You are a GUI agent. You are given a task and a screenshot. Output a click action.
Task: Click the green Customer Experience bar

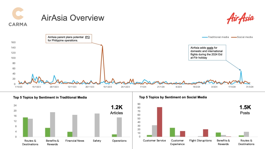(x=172, y=132)
